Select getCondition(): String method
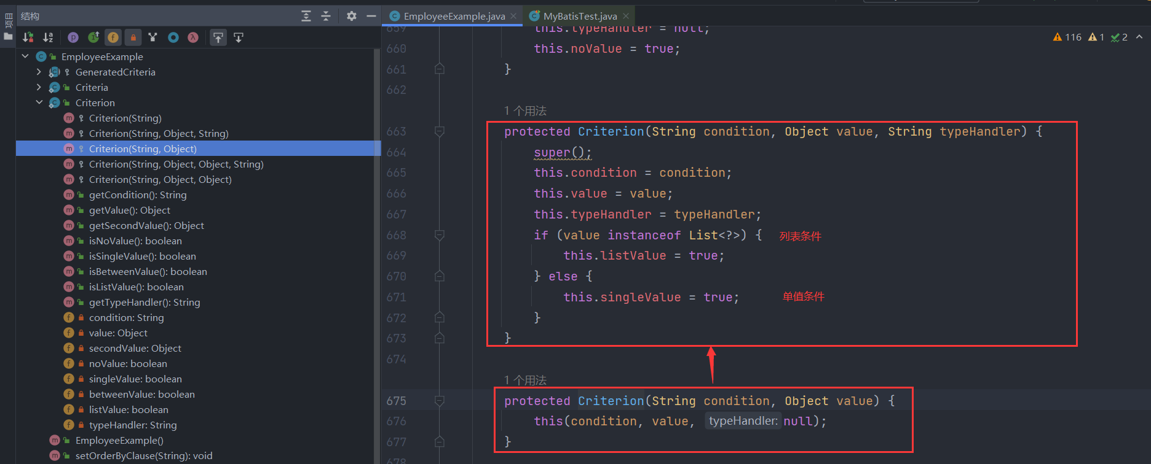The height and width of the screenshot is (464, 1151). pyautogui.click(x=138, y=195)
